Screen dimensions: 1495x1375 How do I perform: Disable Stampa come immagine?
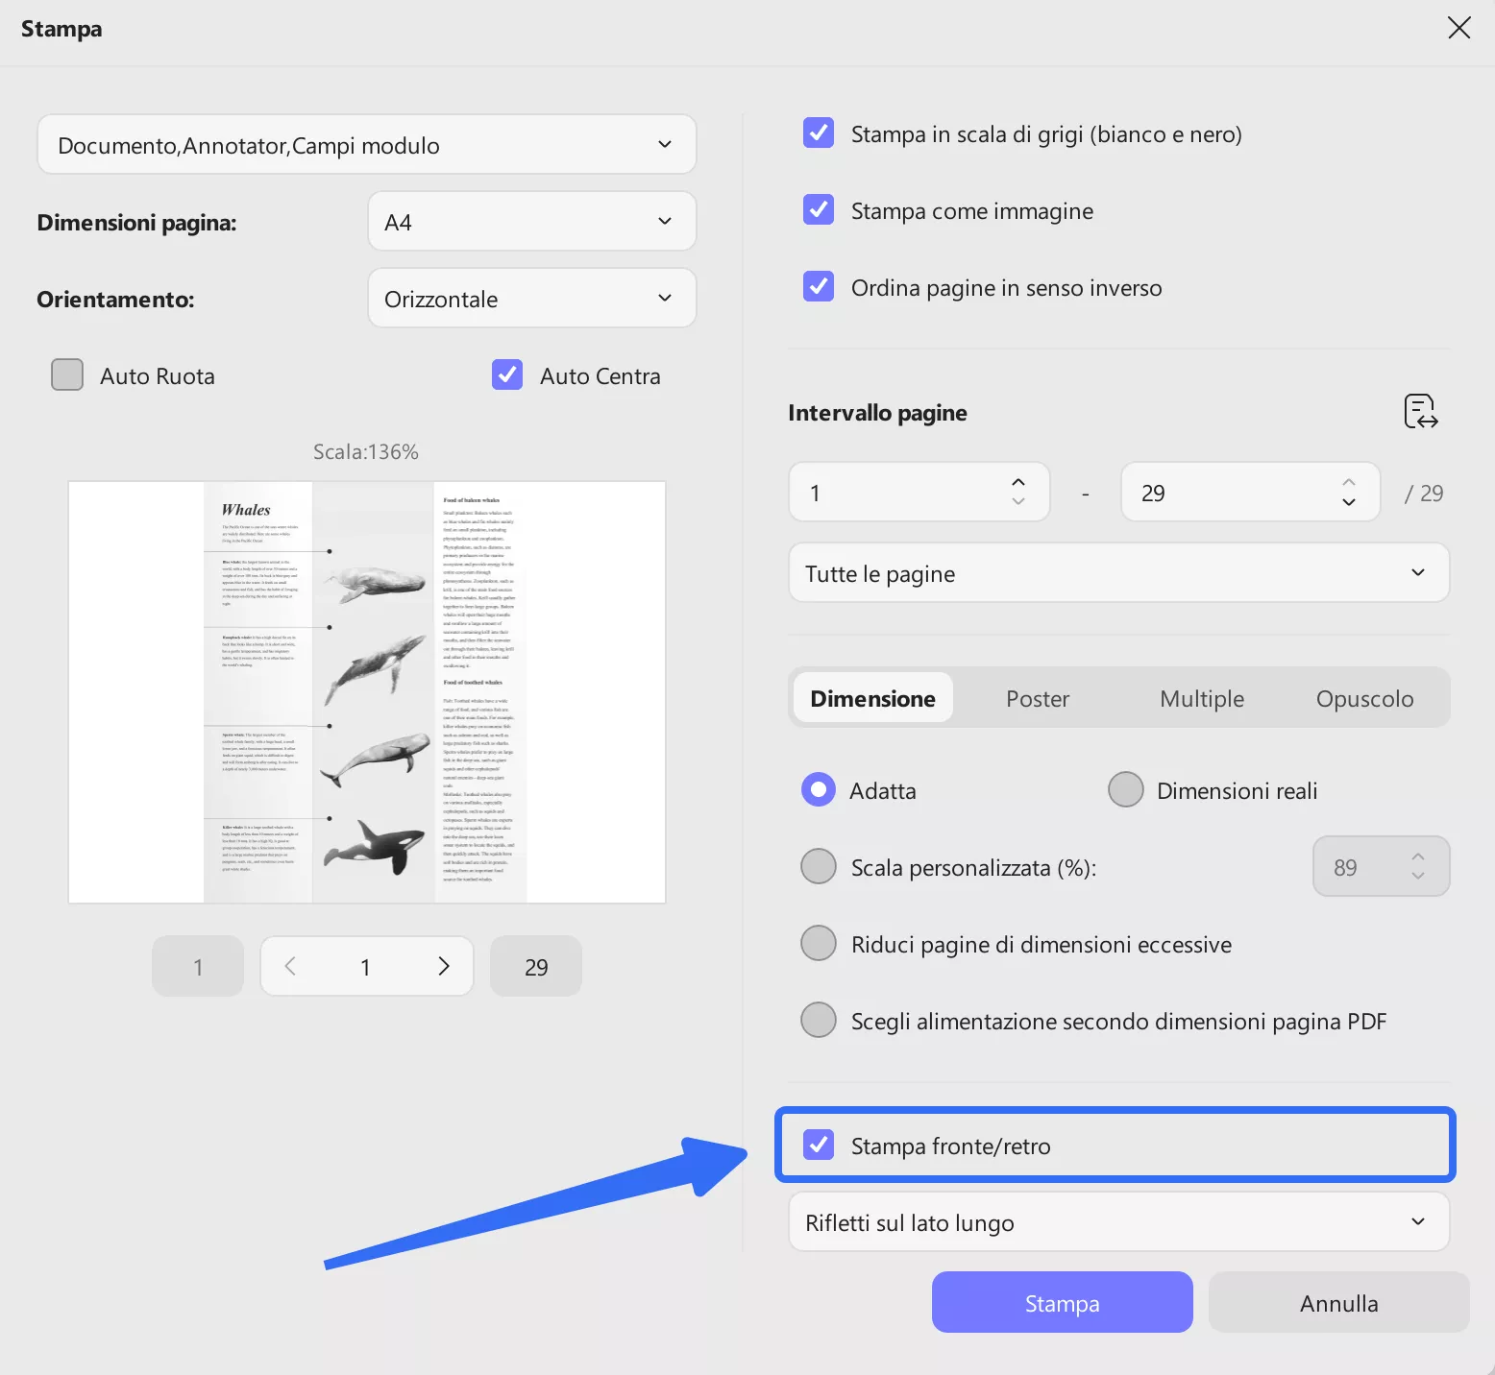point(818,209)
